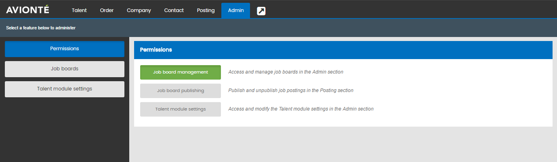Click the 'Access and manage job boards' description
Image resolution: width=557 pixels, height=162 pixels.
pyautogui.click(x=286, y=72)
